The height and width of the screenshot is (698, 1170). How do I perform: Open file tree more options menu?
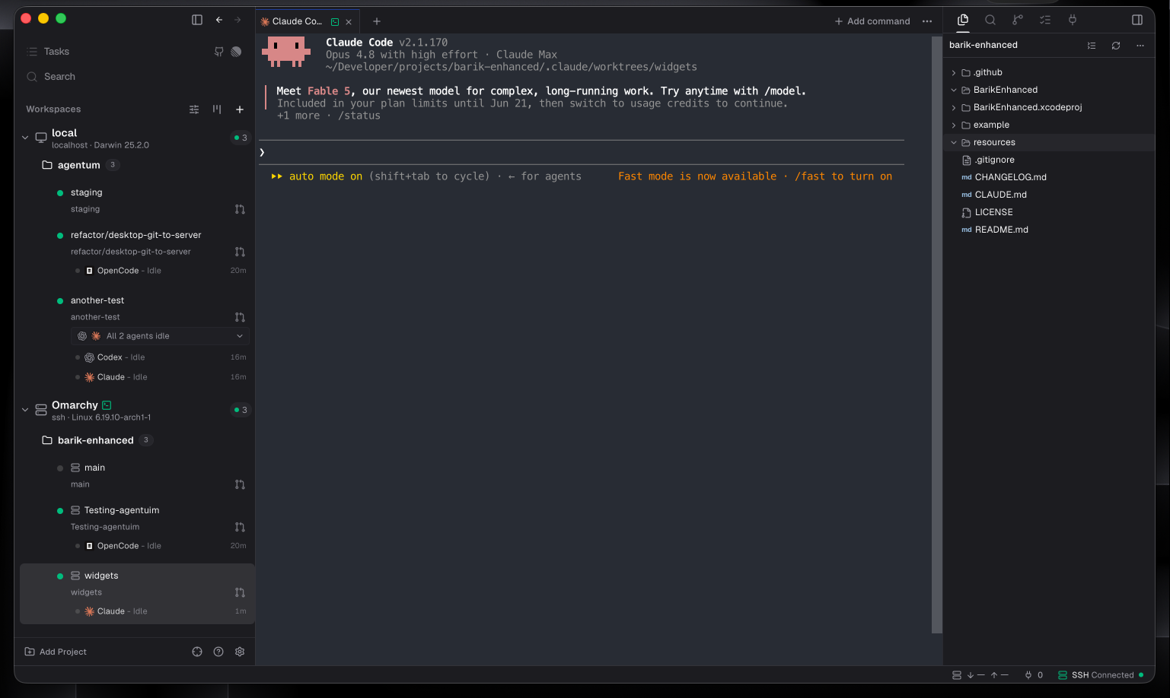coord(1140,46)
